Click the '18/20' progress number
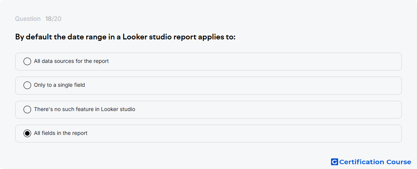The height and width of the screenshot is (169, 417). 53,19
